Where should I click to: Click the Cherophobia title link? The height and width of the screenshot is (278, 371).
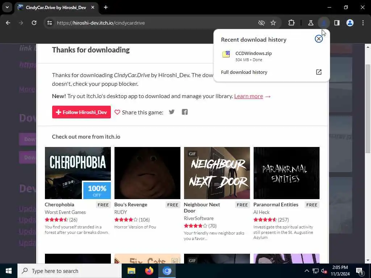pyautogui.click(x=59, y=205)
